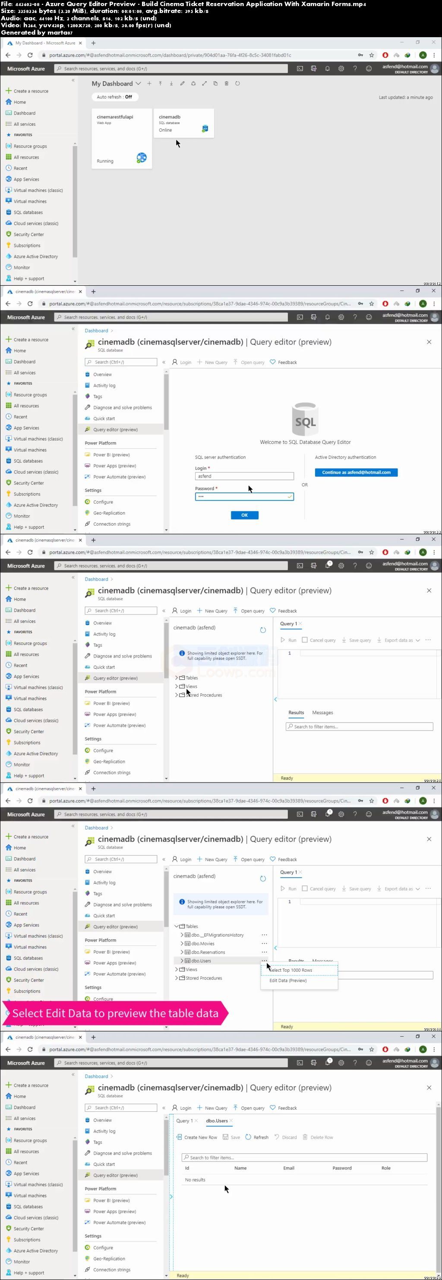Click the Password field on SQL login form

tap(244, 496)
